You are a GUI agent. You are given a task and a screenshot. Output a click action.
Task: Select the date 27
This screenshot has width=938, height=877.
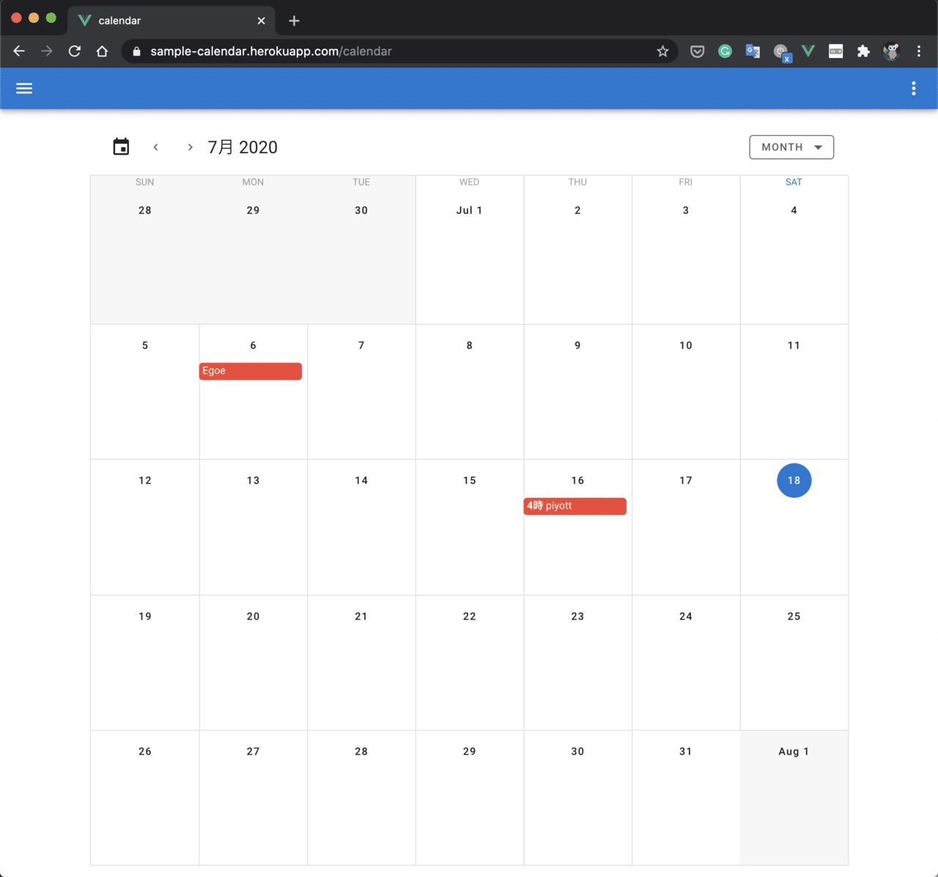tap(253, 752)
